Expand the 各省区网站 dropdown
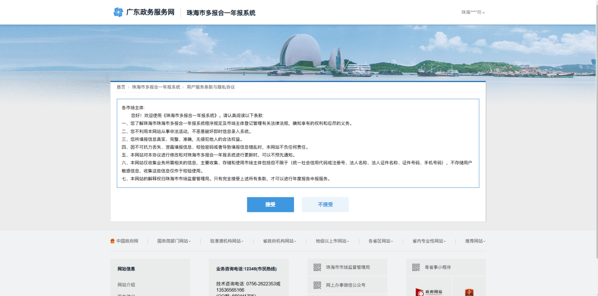Screen dimensions: 598x296 click(x=381, y=241)
